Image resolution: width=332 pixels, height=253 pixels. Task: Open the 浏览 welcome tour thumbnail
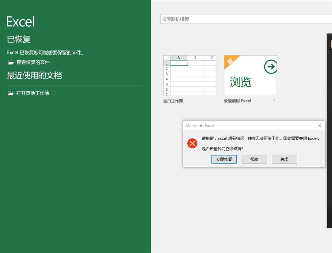251,76
